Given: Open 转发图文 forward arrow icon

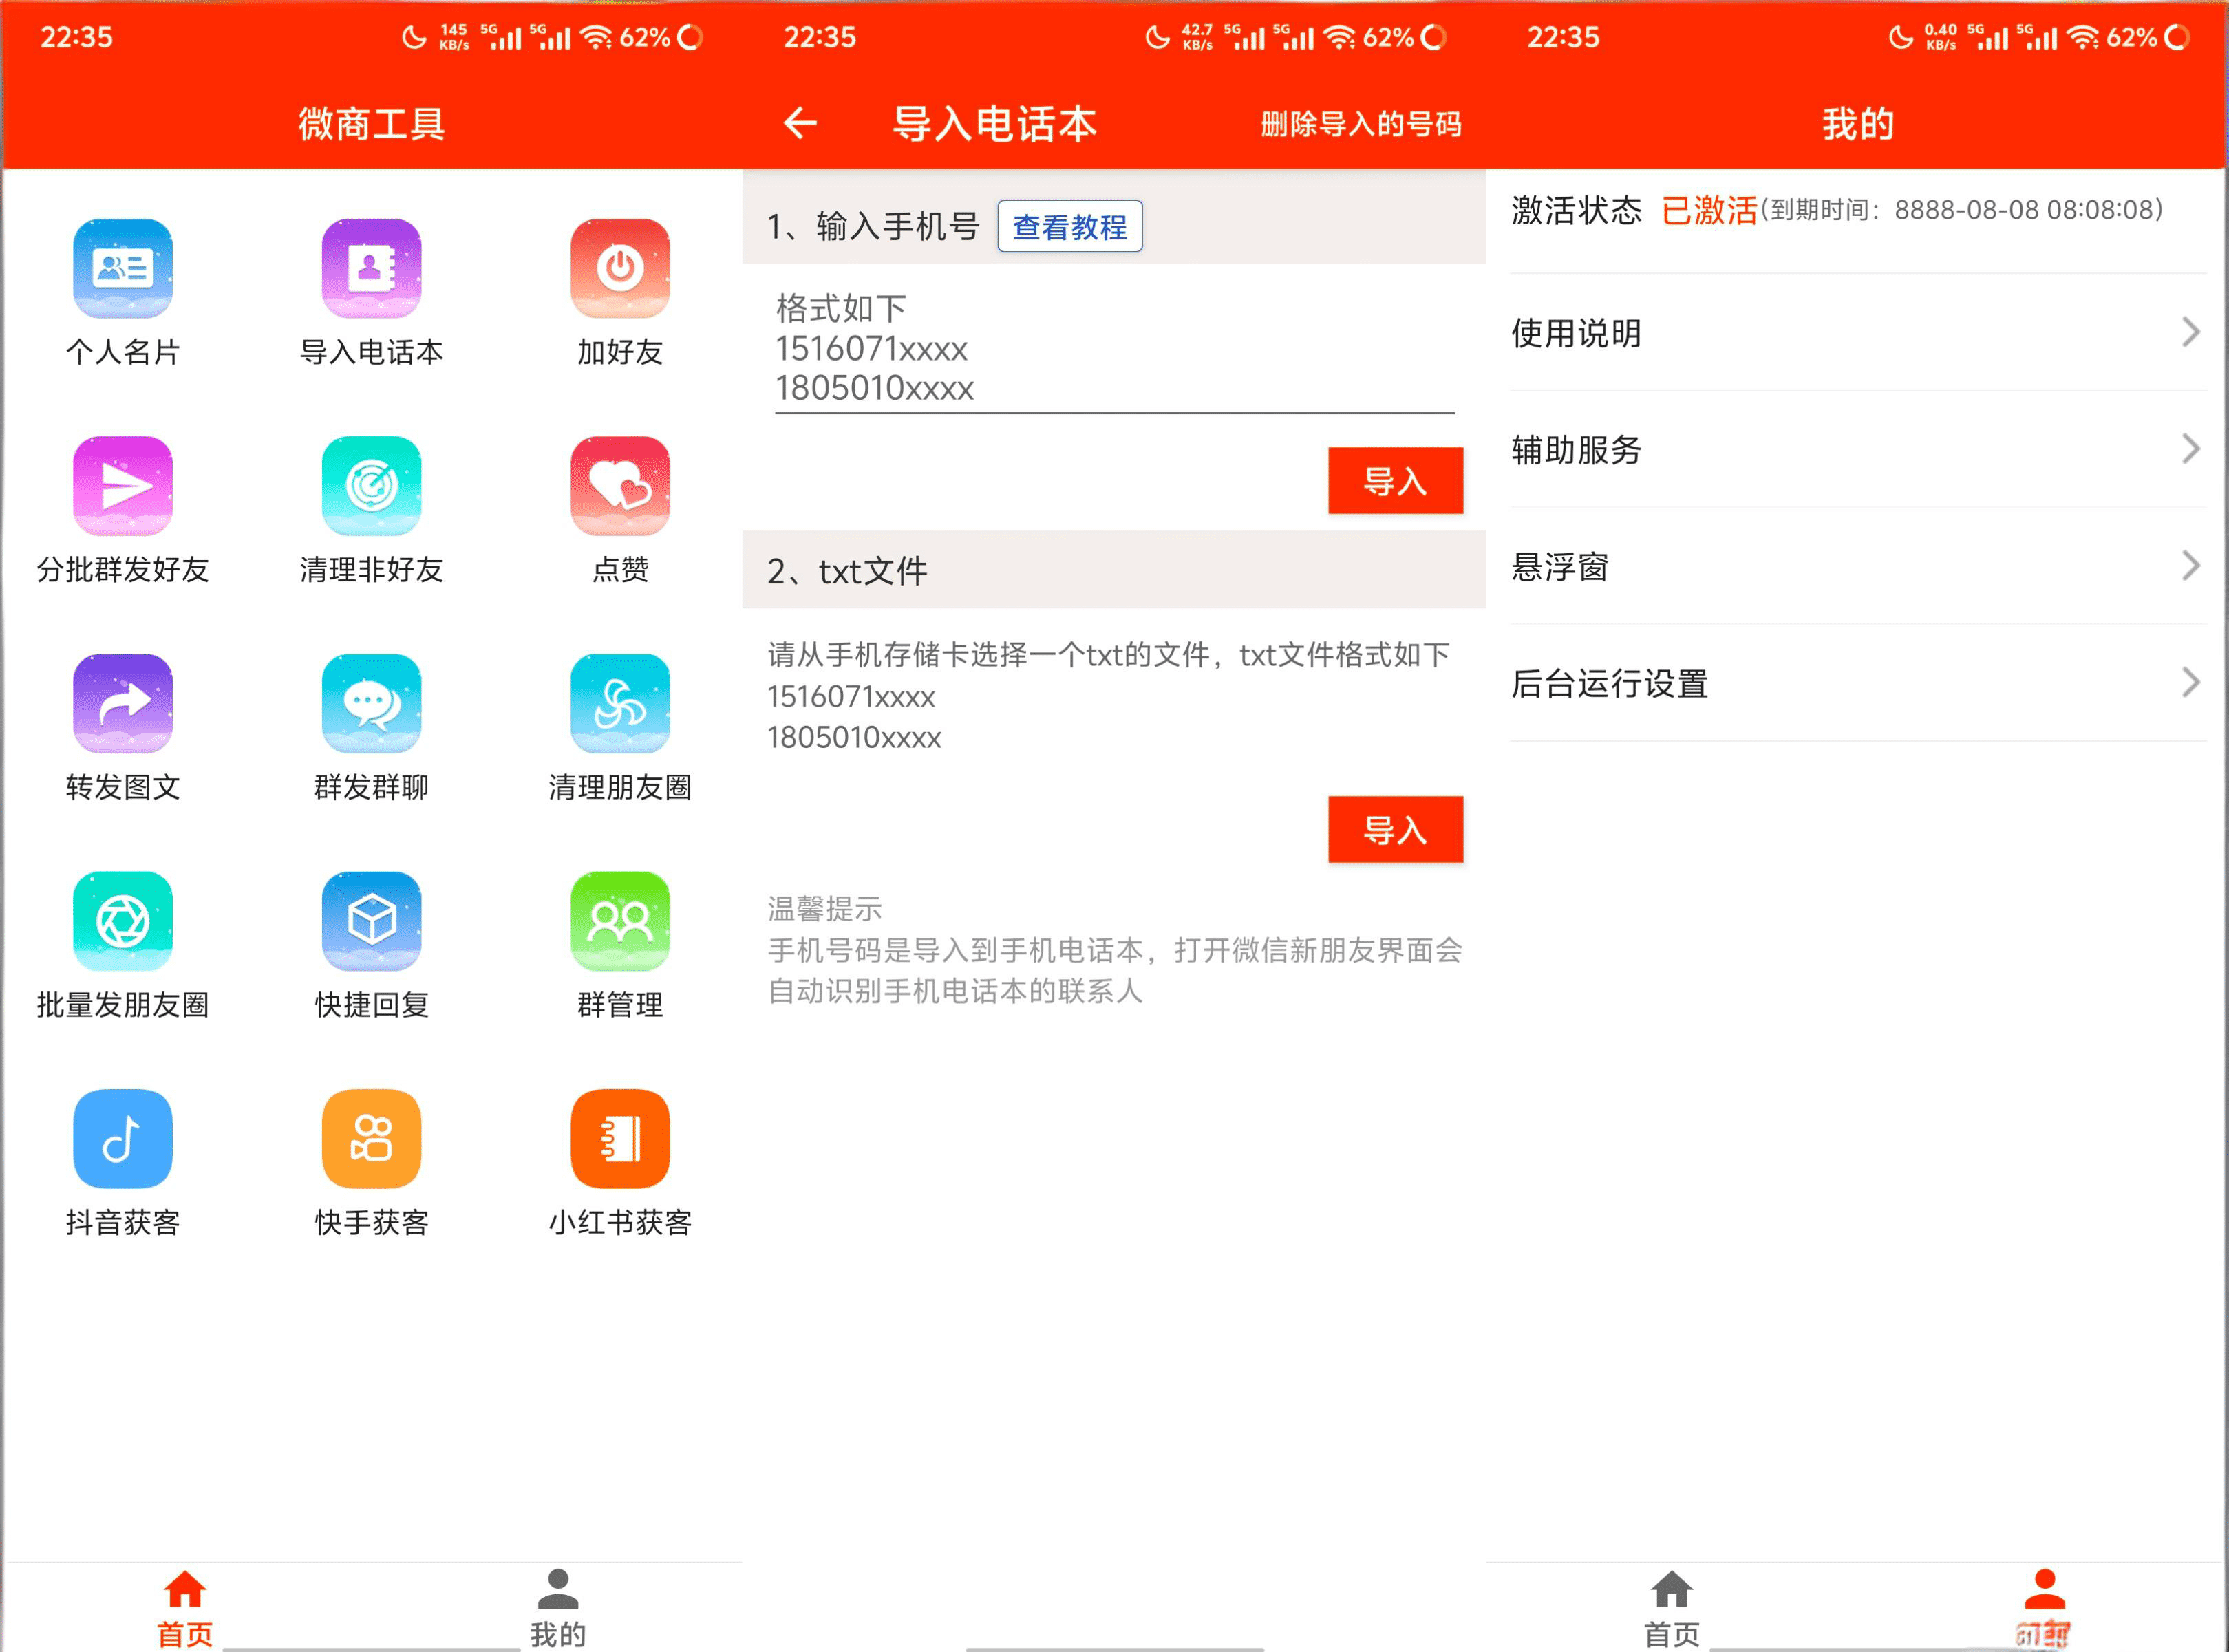Looking at the screenshot, I should click(x=122, y=703).
